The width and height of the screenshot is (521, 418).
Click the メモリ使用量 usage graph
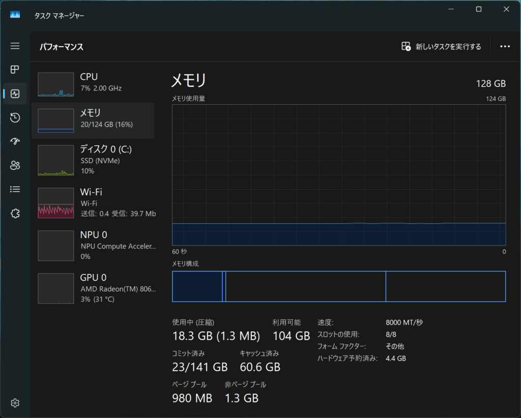click(339, 175)
